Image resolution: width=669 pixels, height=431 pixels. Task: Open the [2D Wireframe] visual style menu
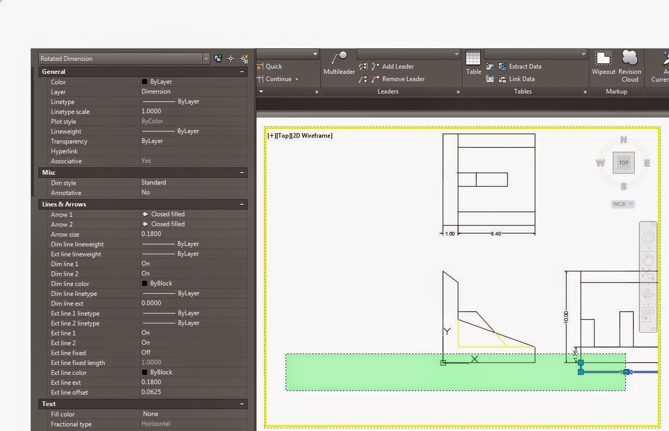312,136
